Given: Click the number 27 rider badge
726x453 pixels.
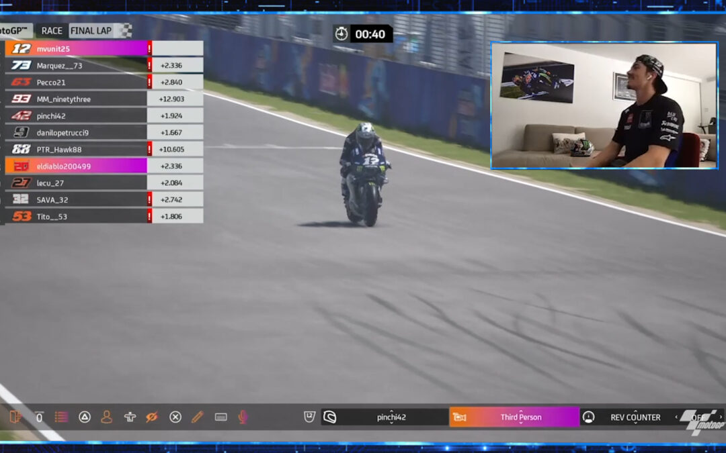Looking at the screenshot, I should [x=21, y=183].
